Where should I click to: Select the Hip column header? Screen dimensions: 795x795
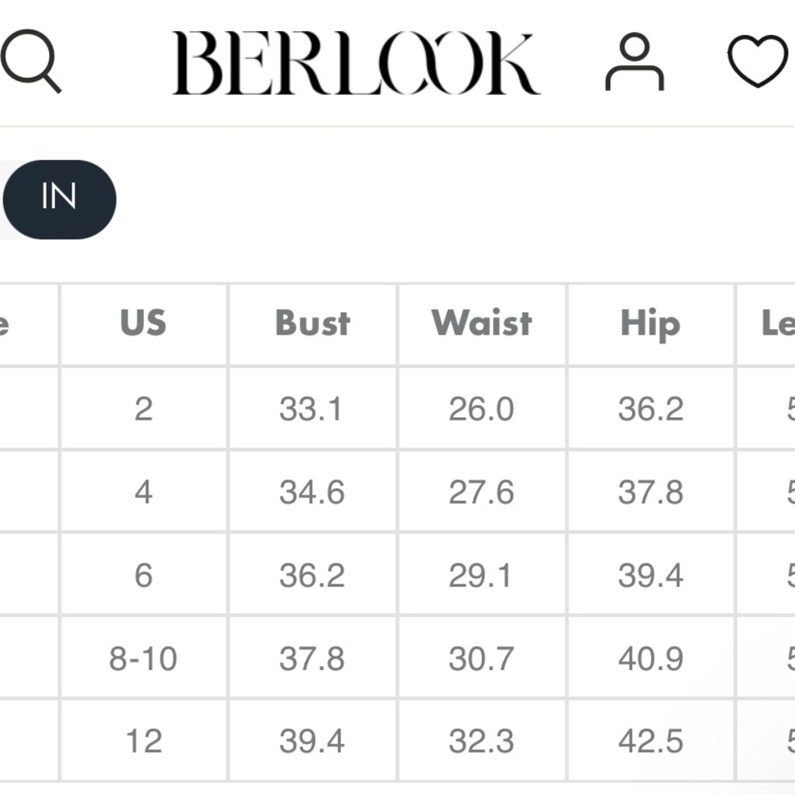pyautogui.click(x=650, y=323)
